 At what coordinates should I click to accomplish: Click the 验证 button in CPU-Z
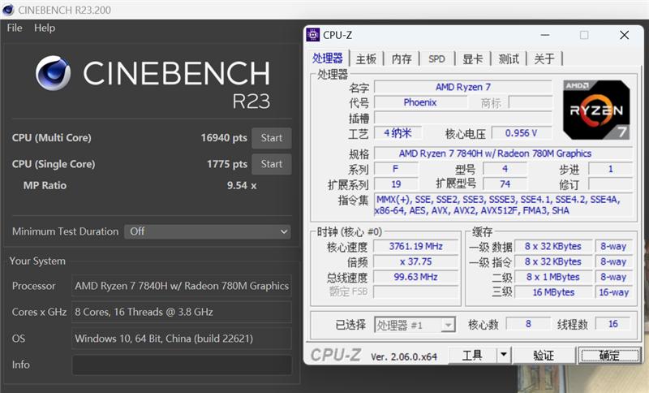pyautogui.click(x=544, y=355)
